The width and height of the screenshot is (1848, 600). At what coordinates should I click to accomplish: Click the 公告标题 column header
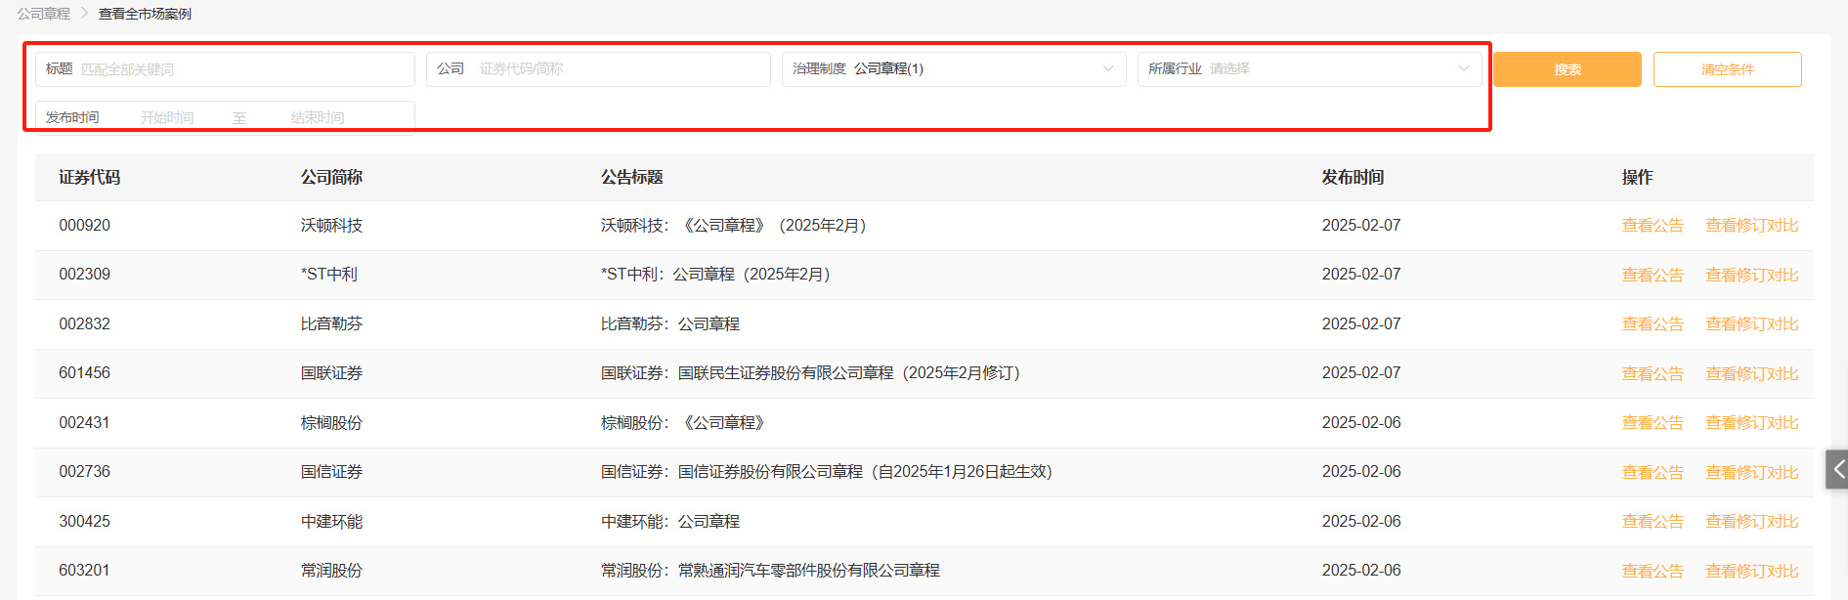pyautogui.click(x=631, y=177)
